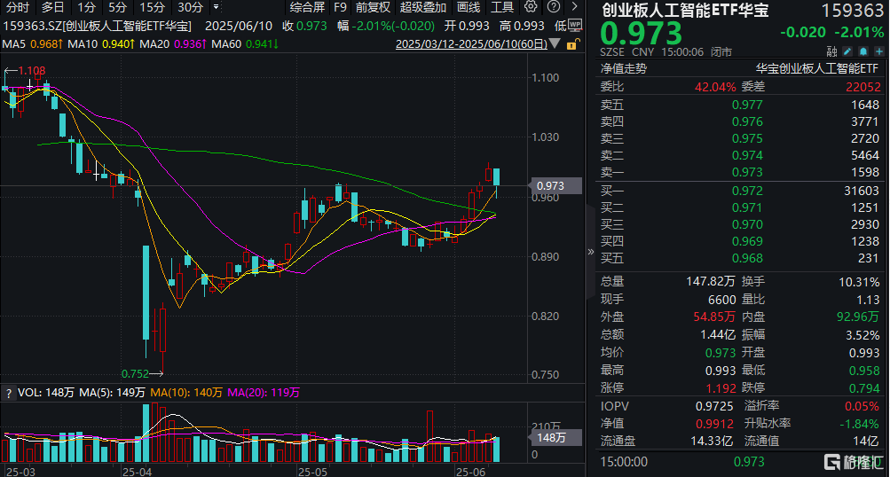Viewport: 890px width, 477px height.
Task: Open 超级叠加 overlay option
Action: coord(423,7)
